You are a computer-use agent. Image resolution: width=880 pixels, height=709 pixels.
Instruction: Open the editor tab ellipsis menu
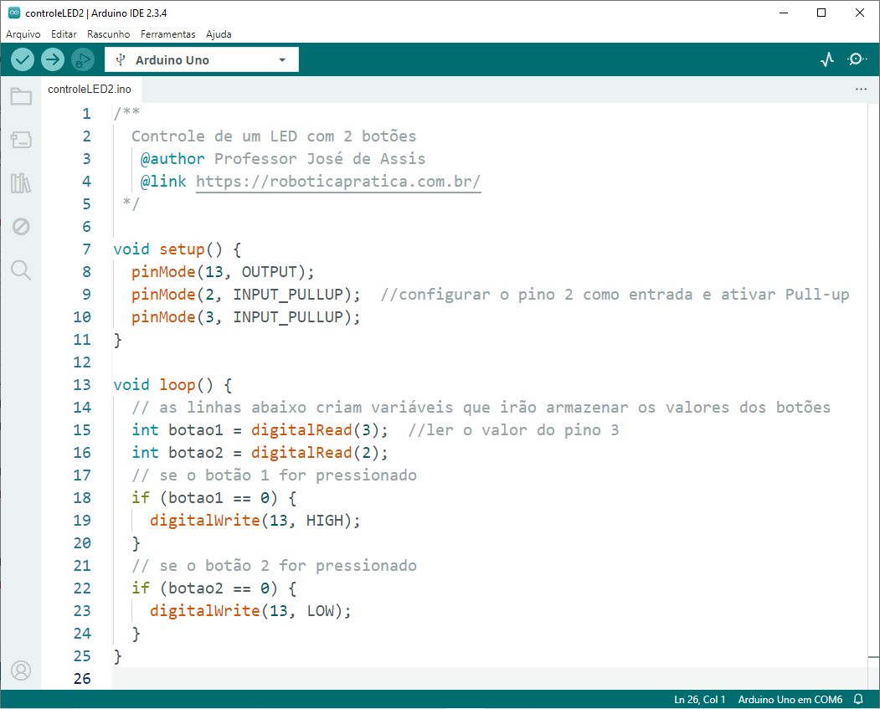pyautogui.click(x=861, y=90)
